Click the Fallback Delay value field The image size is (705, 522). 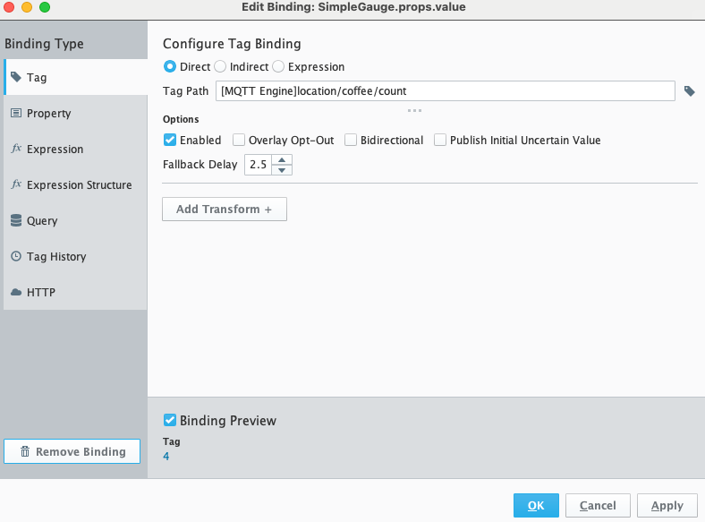coord(258,165)
